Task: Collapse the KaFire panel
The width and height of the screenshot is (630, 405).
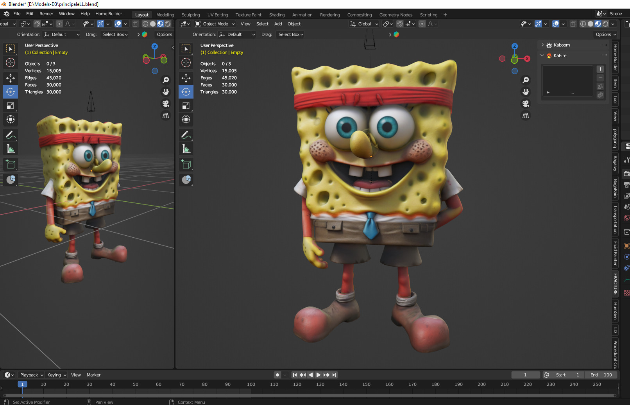Action: (542, 56)
